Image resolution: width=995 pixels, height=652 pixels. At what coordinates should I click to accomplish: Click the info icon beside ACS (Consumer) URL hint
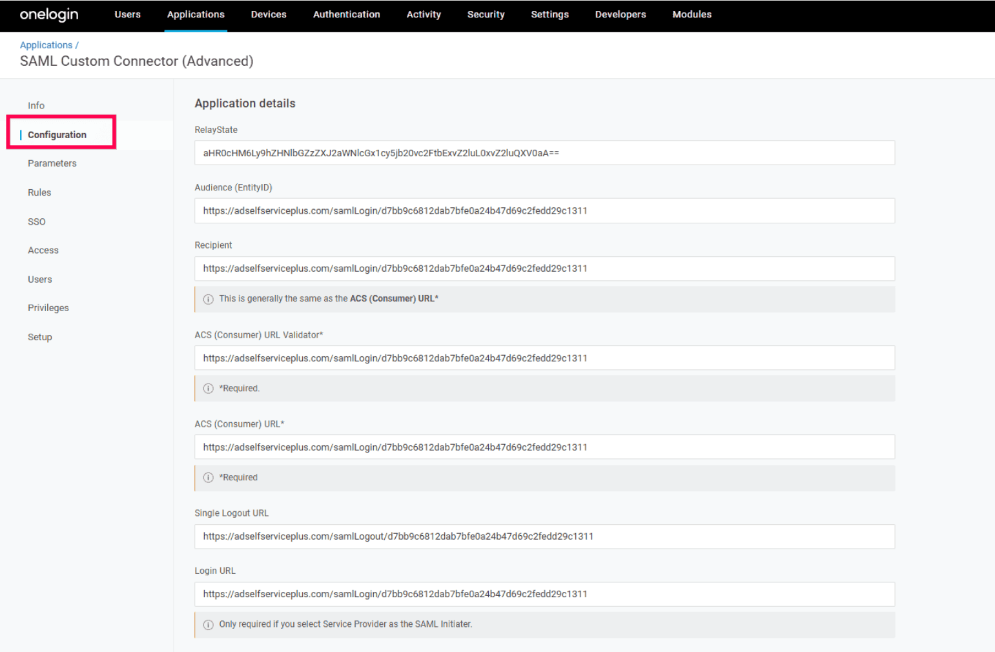coord(208,299)
